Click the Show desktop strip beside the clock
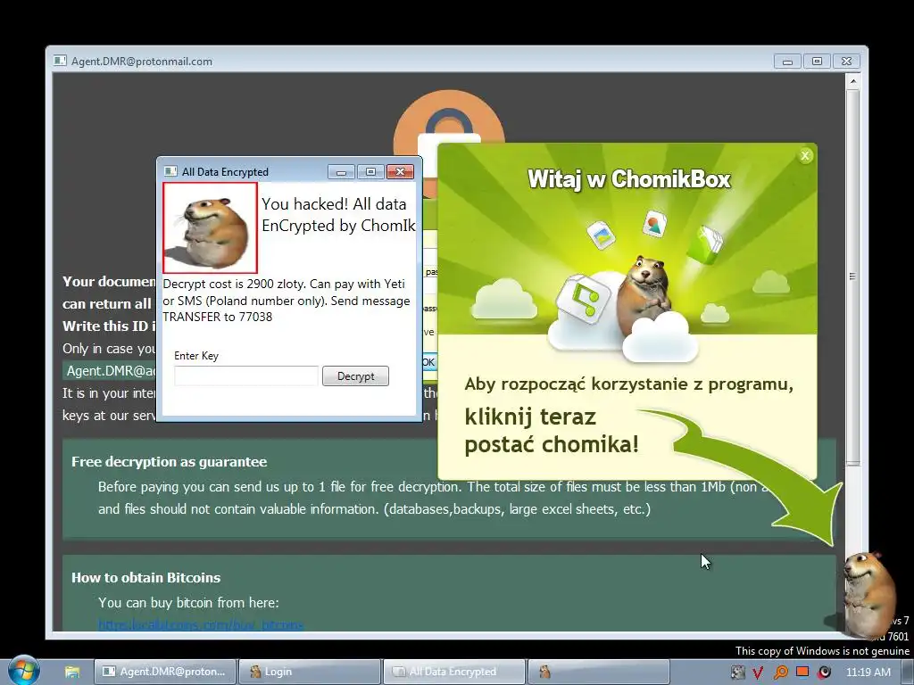The image size is (914, 685). tap(910, 672)
